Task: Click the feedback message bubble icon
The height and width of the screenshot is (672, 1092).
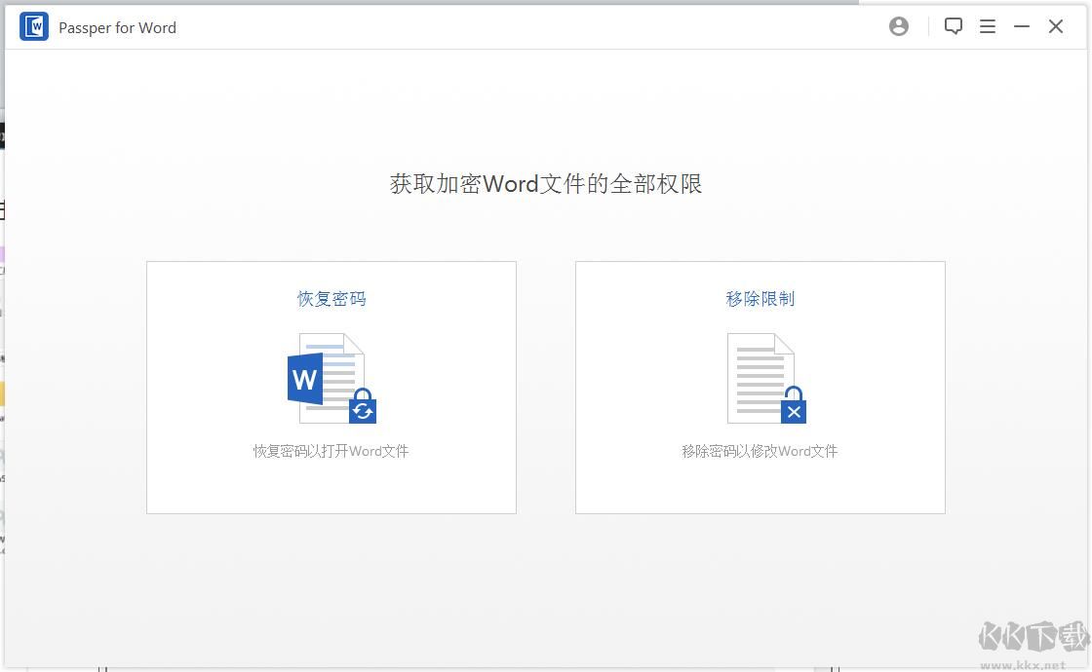Action: click(954, 26)
